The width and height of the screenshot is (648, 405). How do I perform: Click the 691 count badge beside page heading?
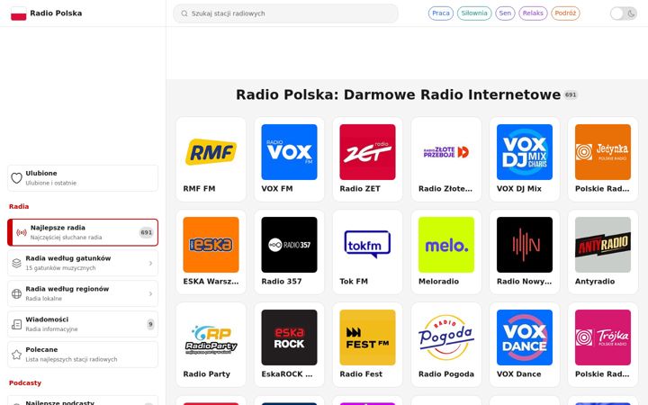coord(571,95)
